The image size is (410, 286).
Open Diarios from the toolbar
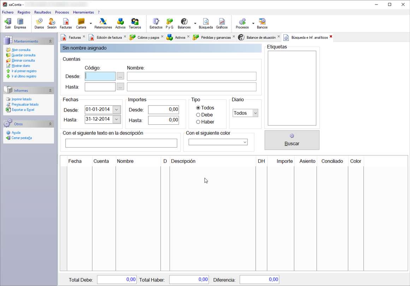pyautogui.click(x=39, y=24)
